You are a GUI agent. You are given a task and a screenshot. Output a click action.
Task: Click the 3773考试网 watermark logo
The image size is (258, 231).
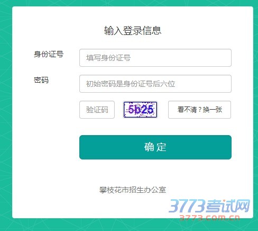tap(209, 206)
